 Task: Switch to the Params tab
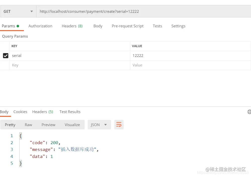11,26
